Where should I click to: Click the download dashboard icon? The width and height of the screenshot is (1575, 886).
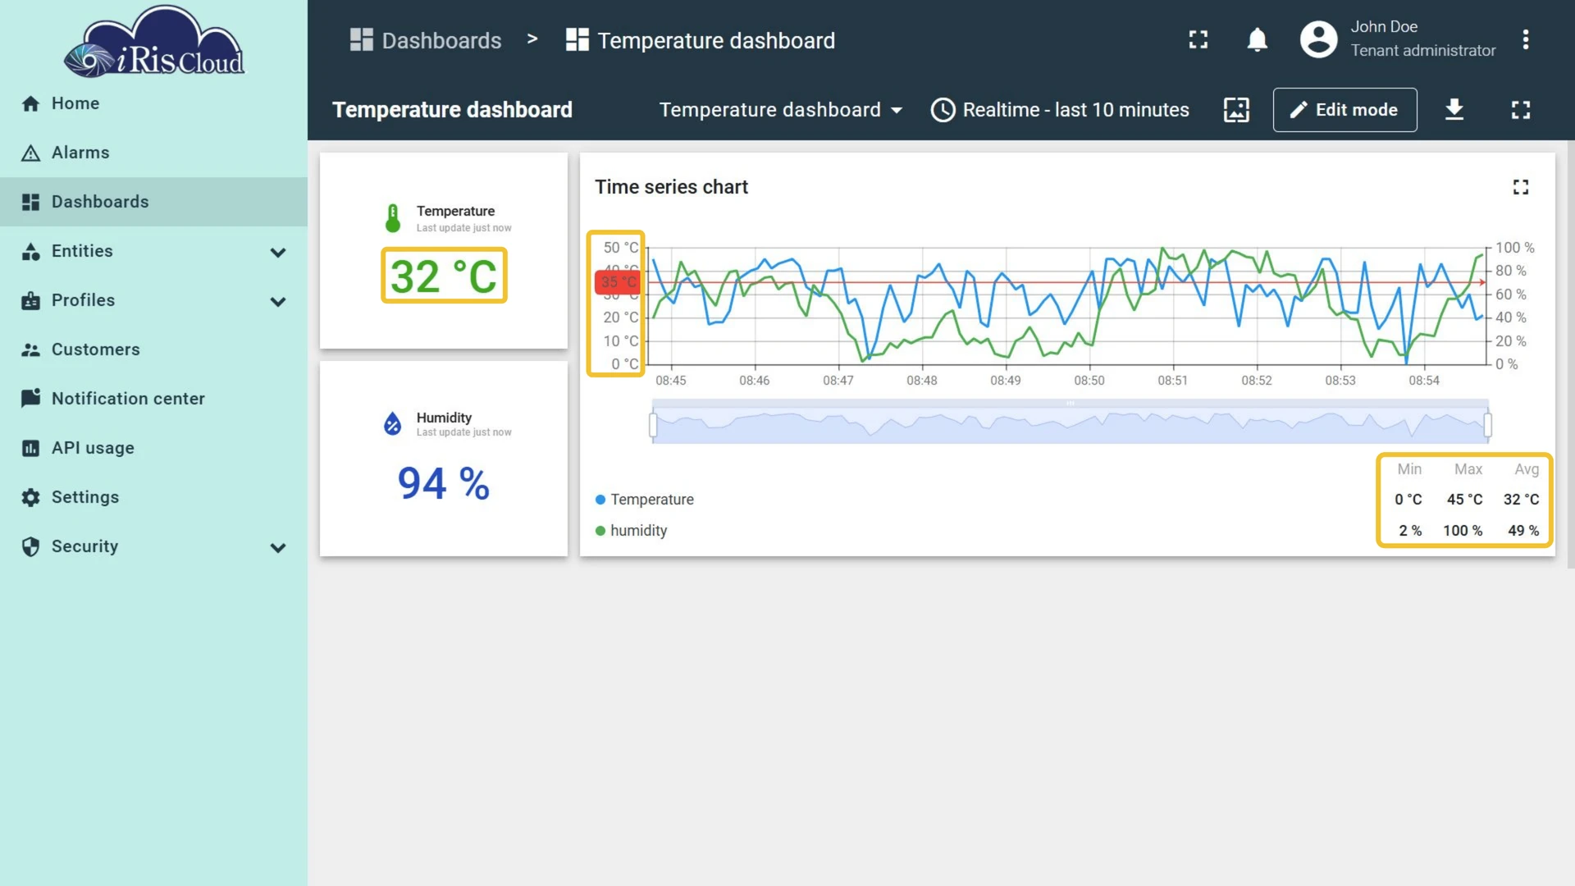click(x=1454, y=110)
